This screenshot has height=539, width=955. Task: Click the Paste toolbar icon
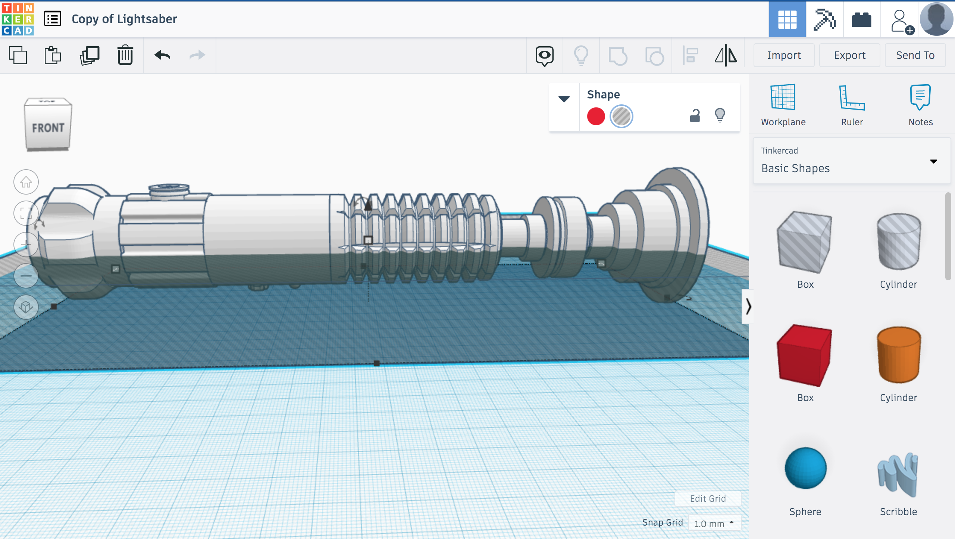pos(53,55)
